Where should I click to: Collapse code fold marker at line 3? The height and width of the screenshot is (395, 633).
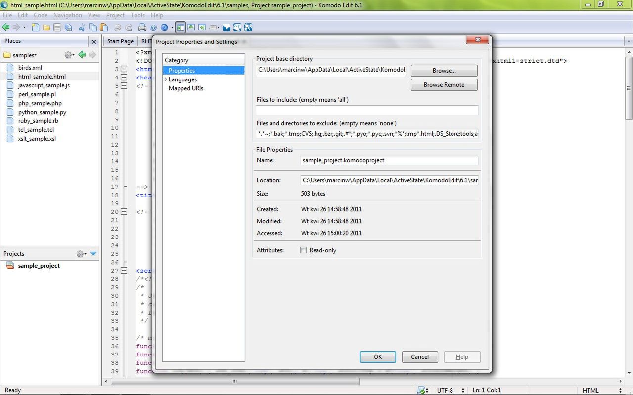coord(124,69)
